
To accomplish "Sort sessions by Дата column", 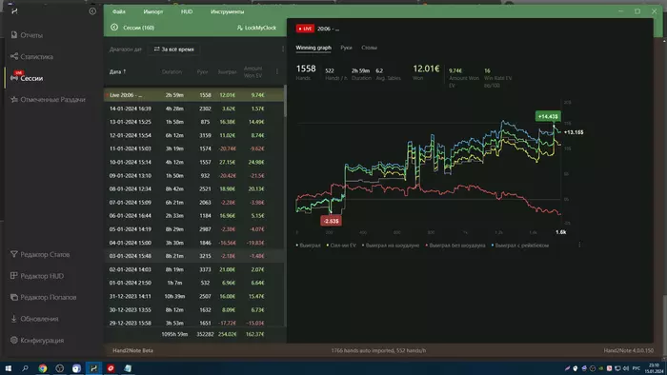I will pos(117,71).
